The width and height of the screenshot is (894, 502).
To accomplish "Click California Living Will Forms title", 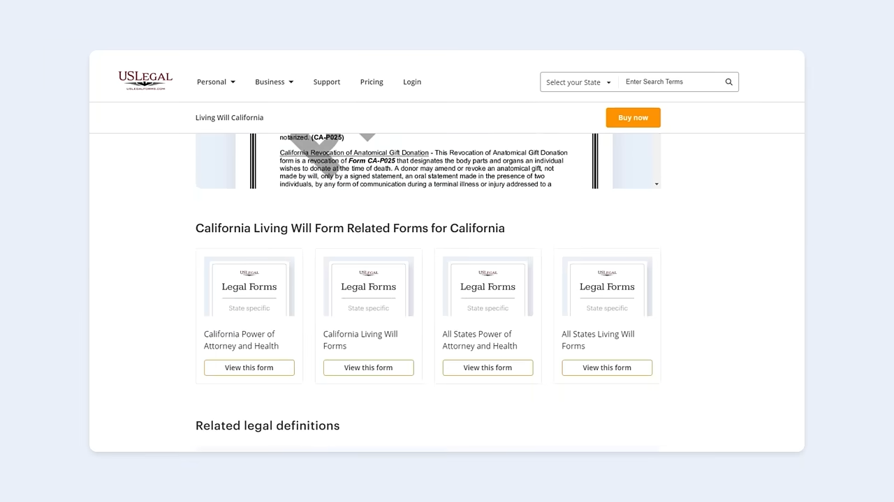I will coord(360,340).
